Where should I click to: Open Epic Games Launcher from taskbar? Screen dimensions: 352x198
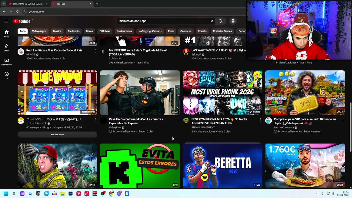(x=38, y=194)
